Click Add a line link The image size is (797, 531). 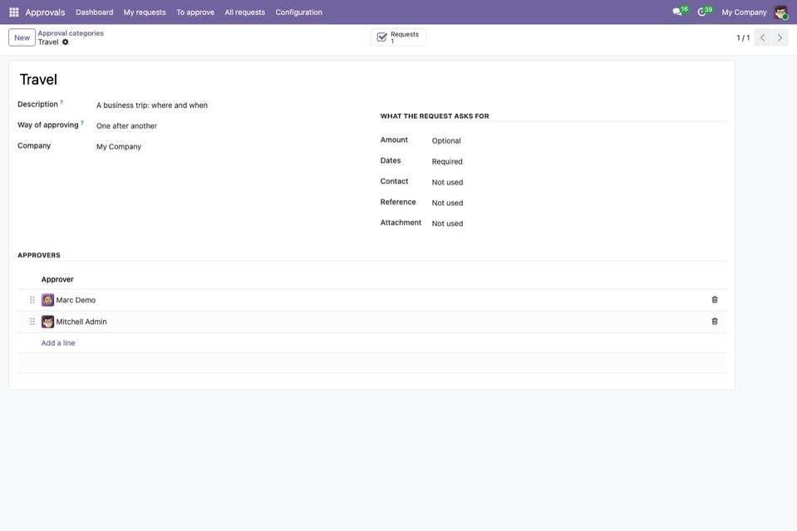click(x=58, y=343)
